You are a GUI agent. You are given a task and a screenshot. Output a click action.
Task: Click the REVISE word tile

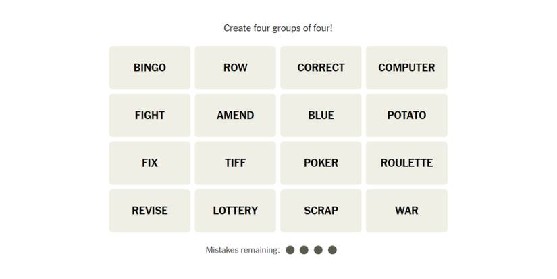(x=149, y=211)
